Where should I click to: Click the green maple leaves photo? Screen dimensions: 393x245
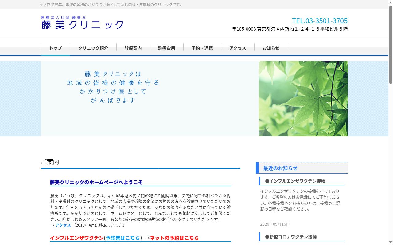(x=303, y=99)
